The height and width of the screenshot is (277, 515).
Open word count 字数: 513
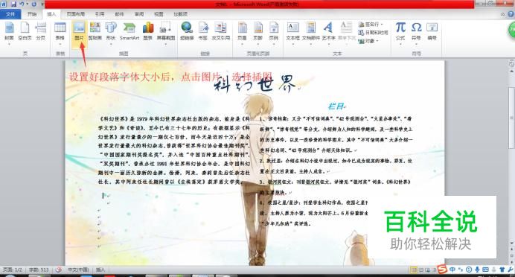[39, 270]
